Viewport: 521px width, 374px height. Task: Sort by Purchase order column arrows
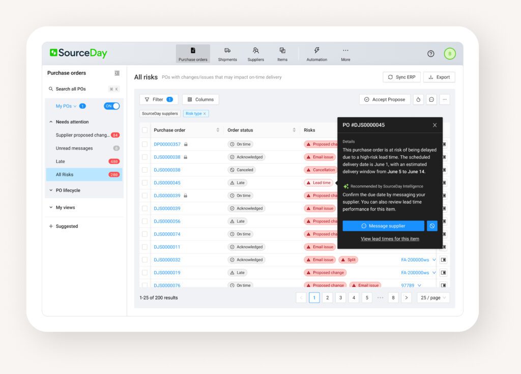(218, 130)
